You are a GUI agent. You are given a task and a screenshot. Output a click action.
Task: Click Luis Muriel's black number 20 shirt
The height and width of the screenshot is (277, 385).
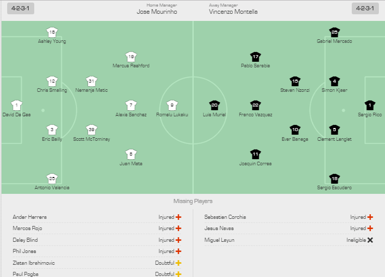214,106
